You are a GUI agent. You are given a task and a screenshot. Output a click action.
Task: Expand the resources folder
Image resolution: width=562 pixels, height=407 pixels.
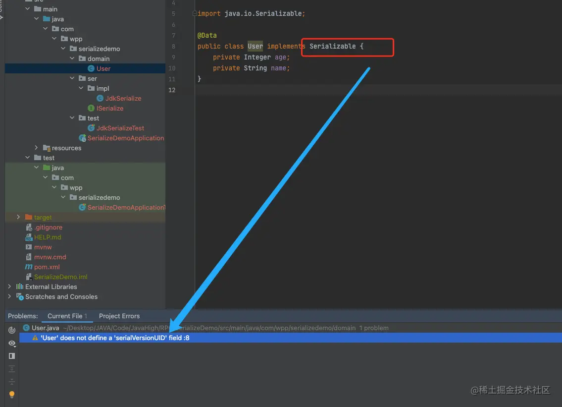36,148
